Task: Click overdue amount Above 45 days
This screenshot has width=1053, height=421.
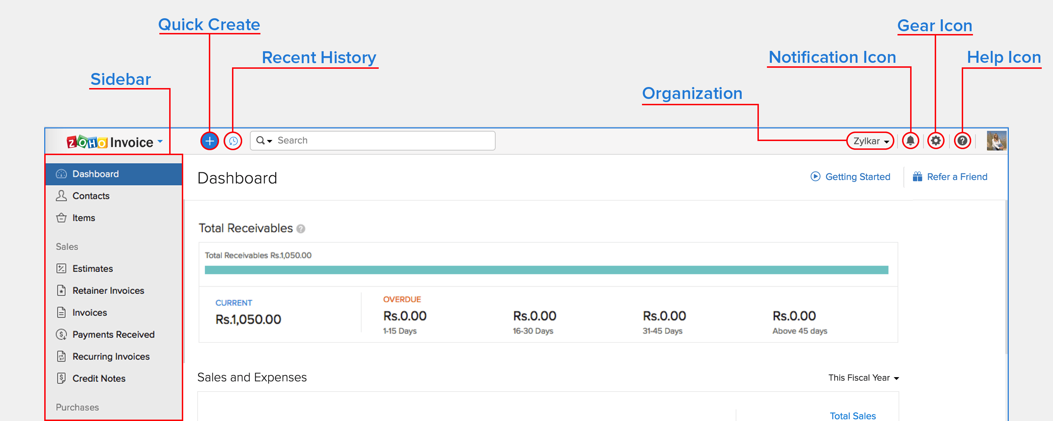Action: (x=794, y=316)
